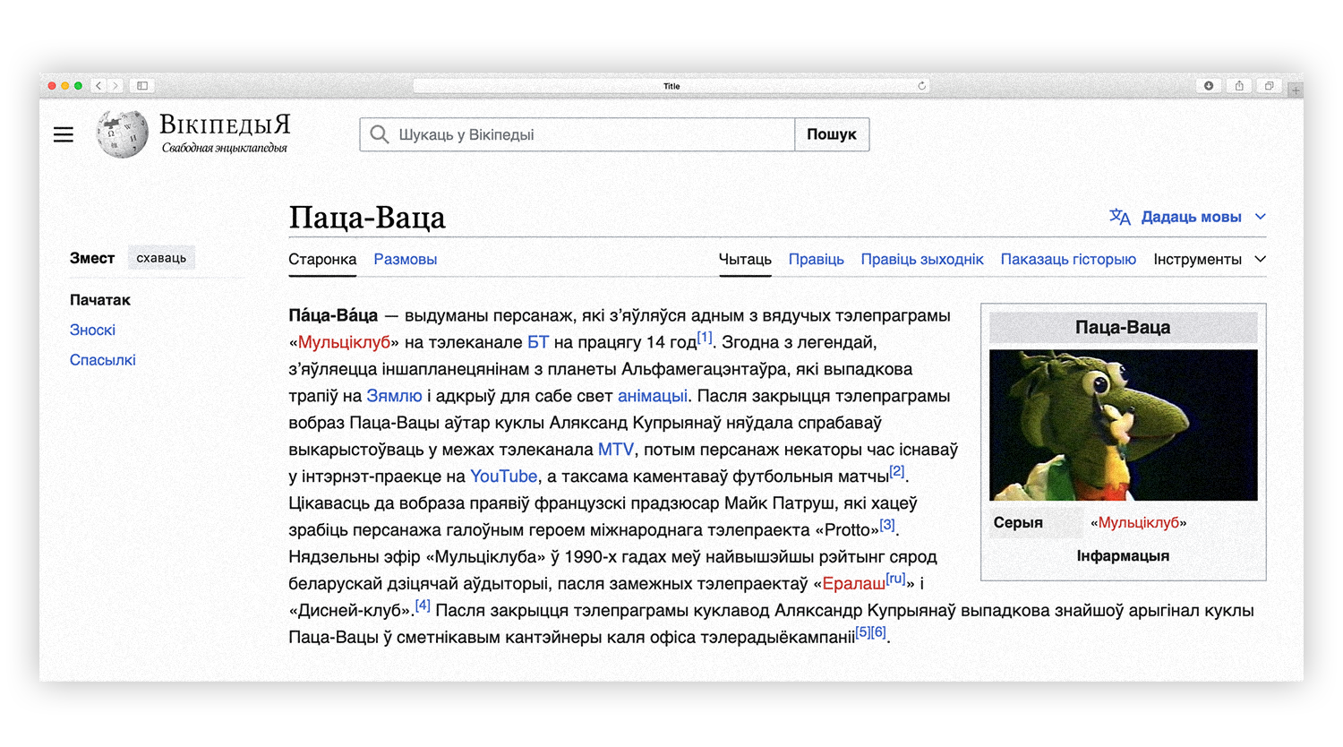Add a new browser tab
Screen dimensions: 1343x747
[1296, 90]
